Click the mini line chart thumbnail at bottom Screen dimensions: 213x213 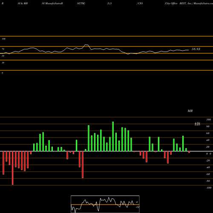pyautogui.click(x=105, y=204)
